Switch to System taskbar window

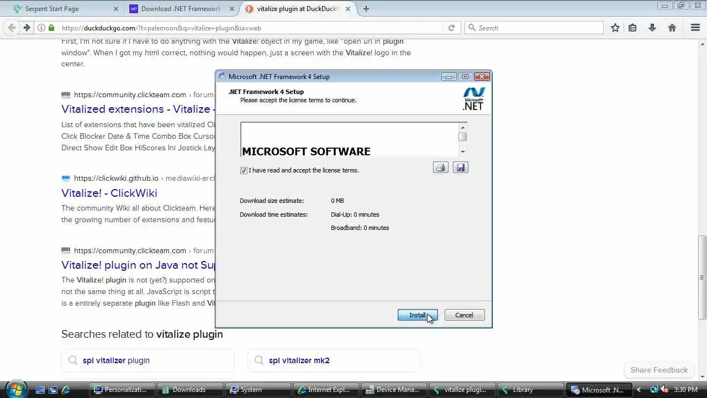pos(258,390)
